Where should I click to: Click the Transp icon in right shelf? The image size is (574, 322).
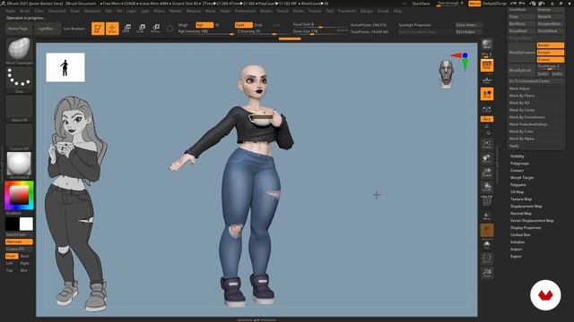coord(486,216)
